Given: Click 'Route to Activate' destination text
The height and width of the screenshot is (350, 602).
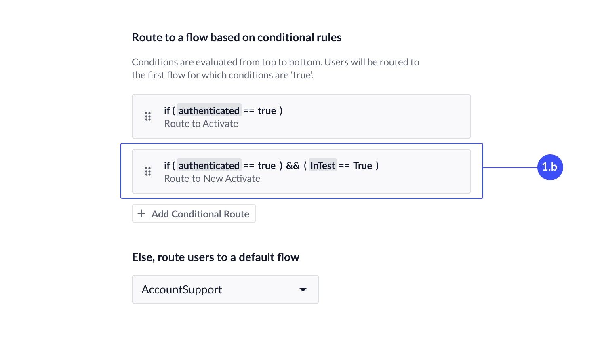Looking at the screenshot, I should click(x=201, y=124).
